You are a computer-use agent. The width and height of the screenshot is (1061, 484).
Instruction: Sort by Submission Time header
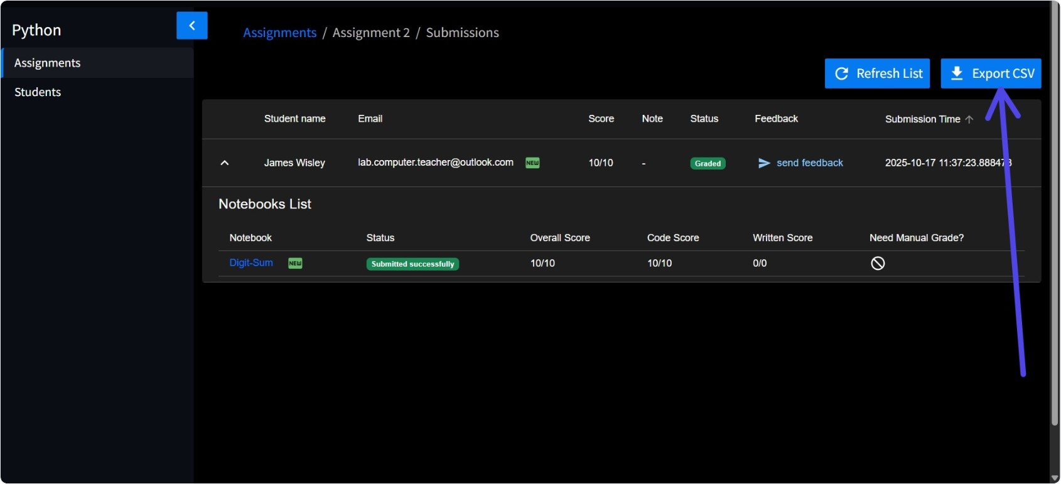pos(922,119)
